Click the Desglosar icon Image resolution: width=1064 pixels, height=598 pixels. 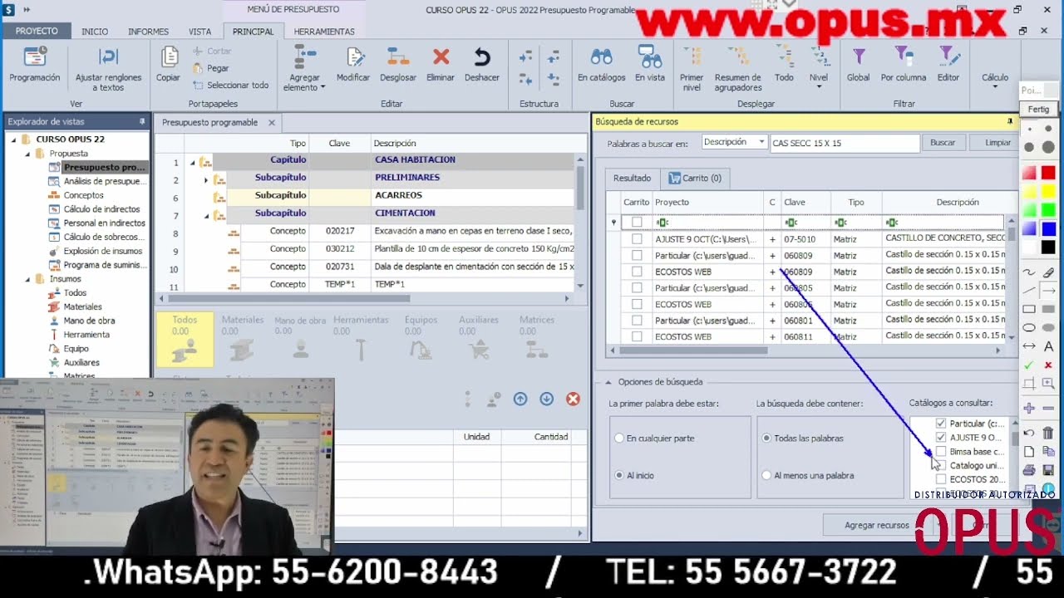tap(398, 57)
